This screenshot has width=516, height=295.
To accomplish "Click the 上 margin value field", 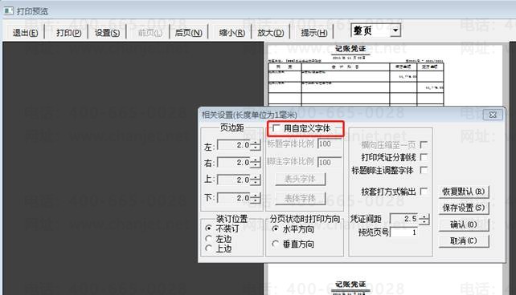I will (234, 180).
